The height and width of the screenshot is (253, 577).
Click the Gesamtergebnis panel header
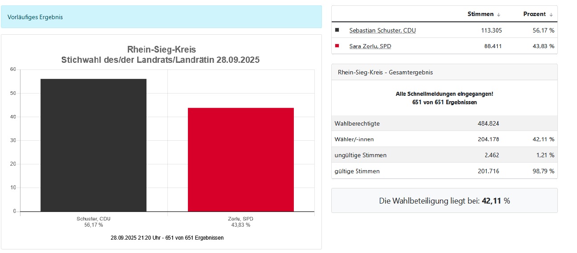tap(444, 72)
